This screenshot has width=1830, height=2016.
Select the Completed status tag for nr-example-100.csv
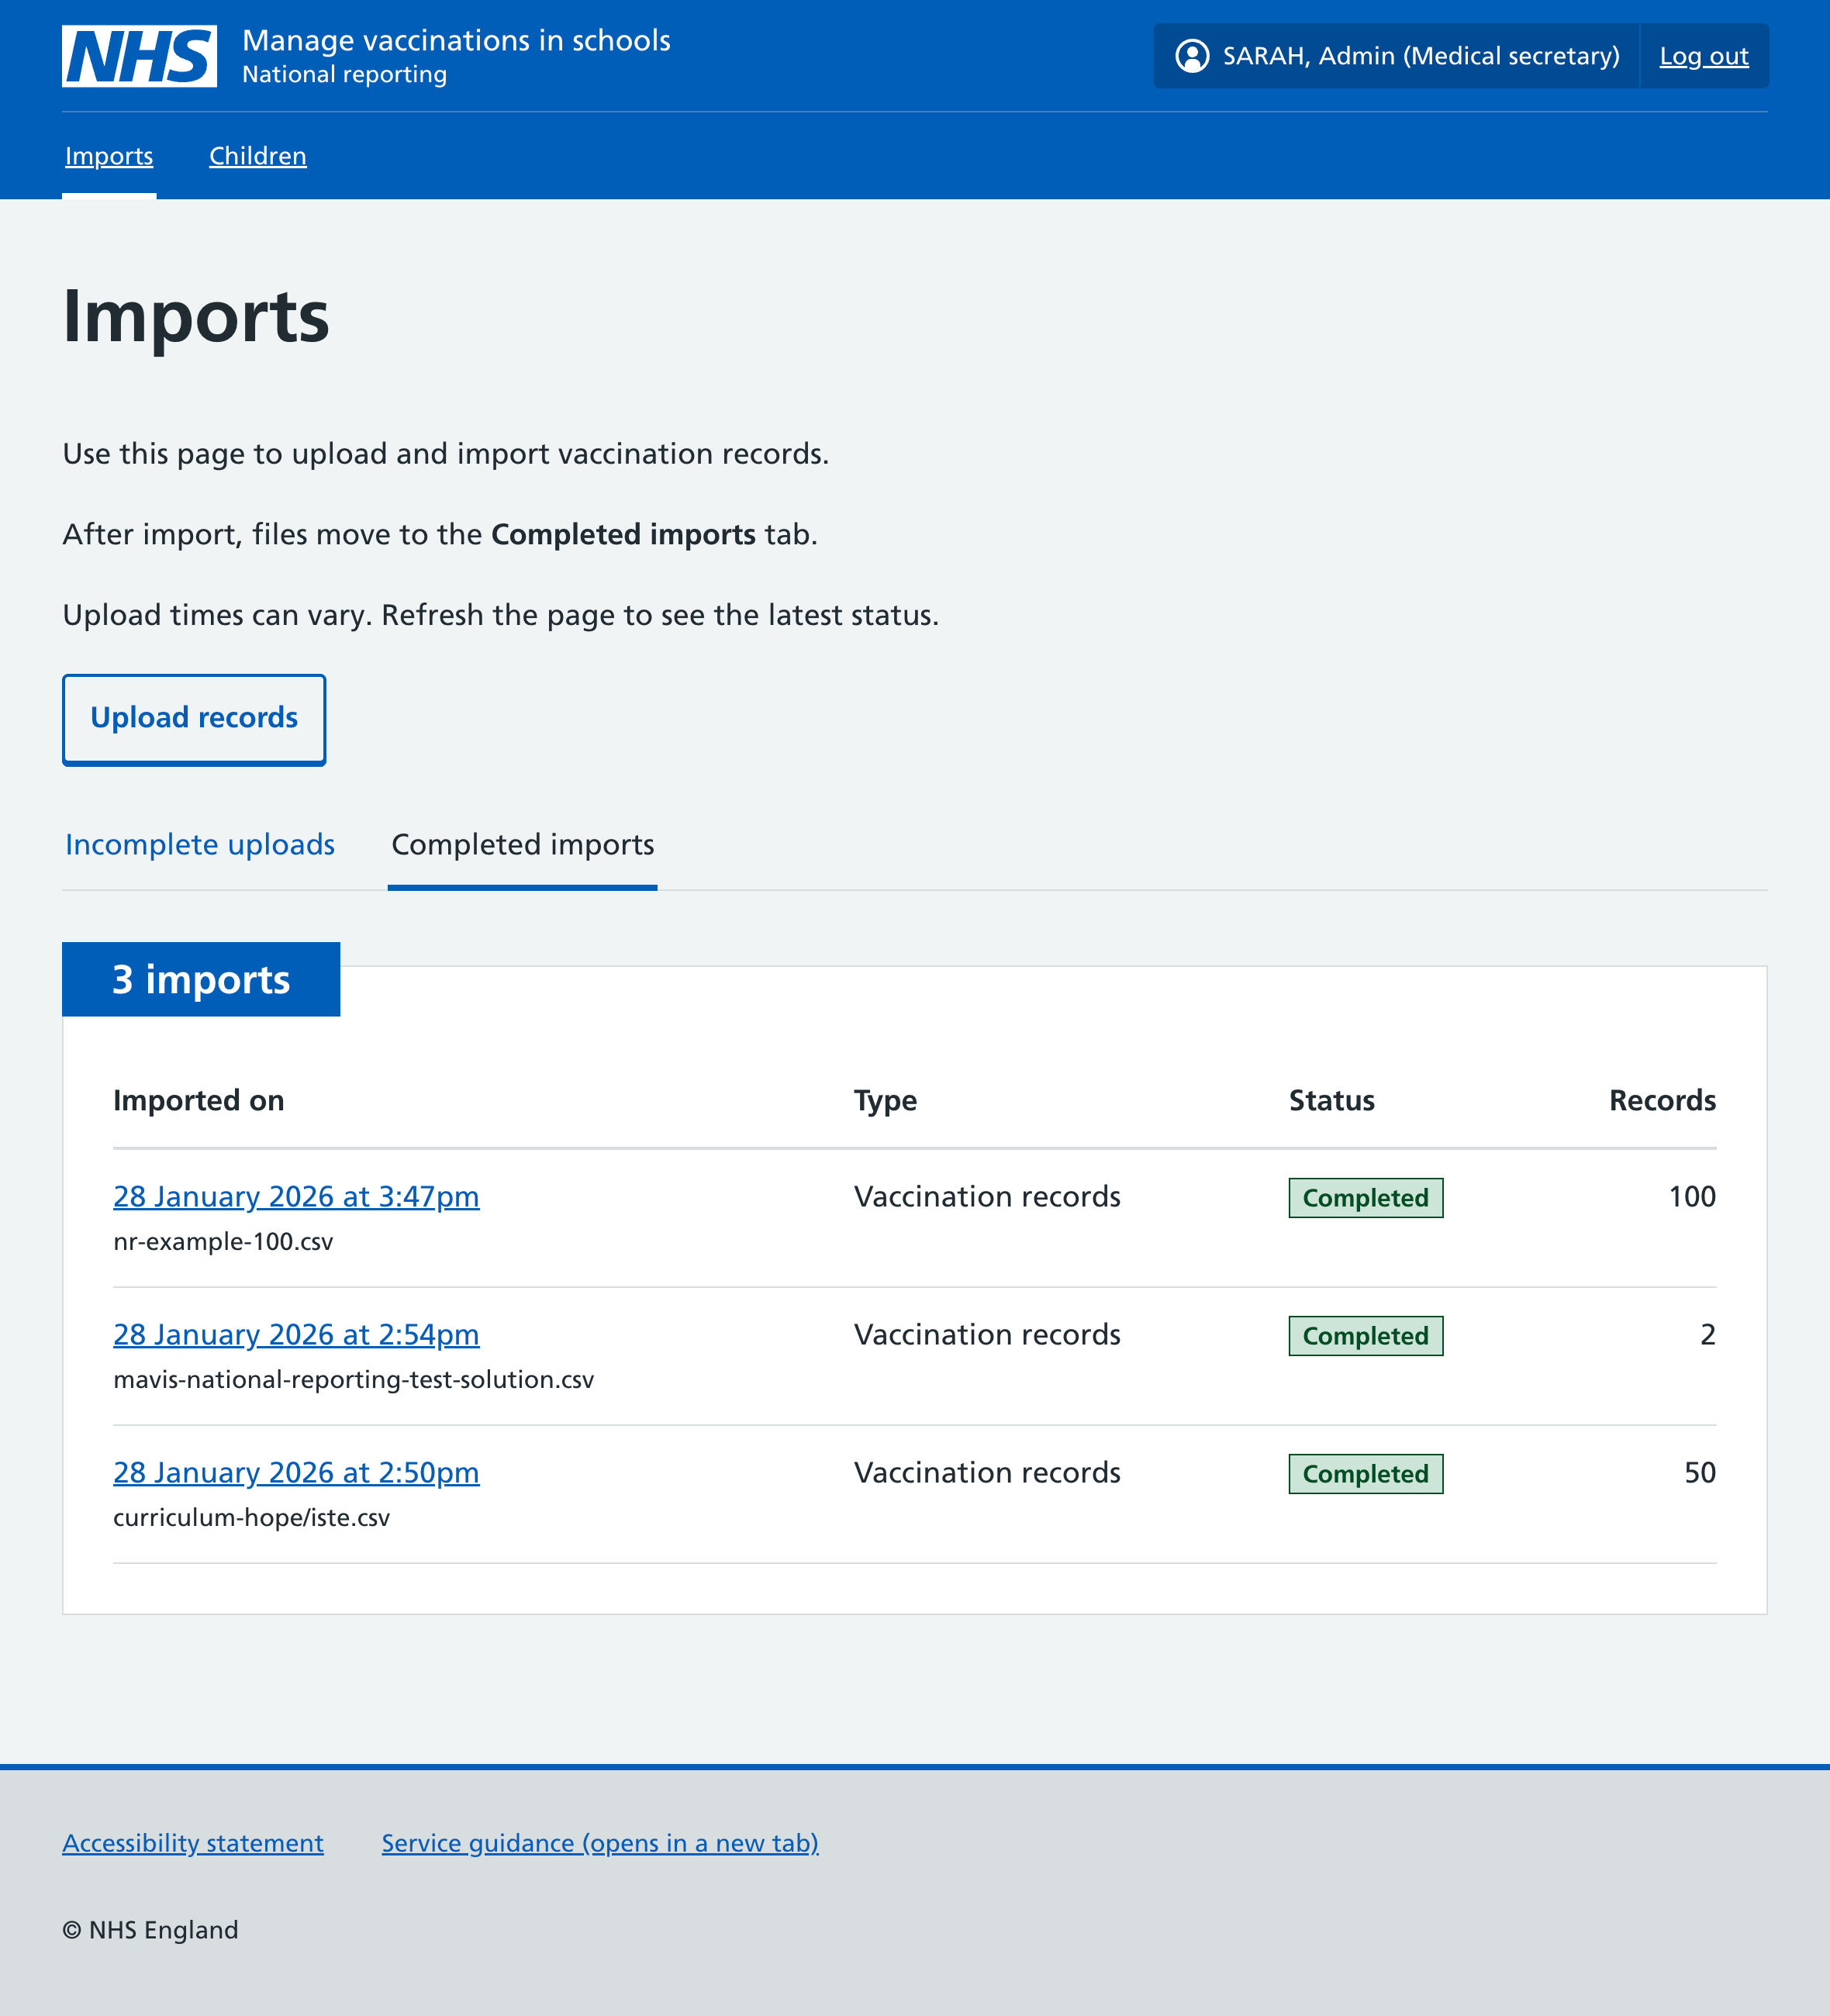[x=1365, y=1197]
